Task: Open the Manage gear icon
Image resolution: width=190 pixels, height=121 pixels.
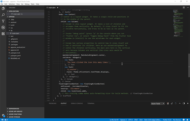Action: [x=3, y=115]
